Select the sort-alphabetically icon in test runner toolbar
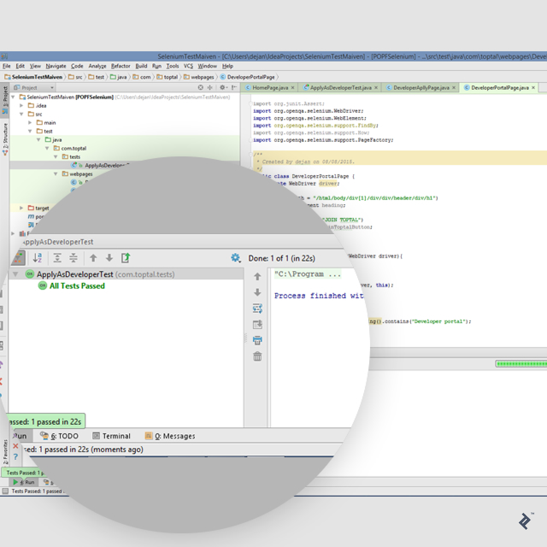The image size is (547, 547). [x=37, y=258]
